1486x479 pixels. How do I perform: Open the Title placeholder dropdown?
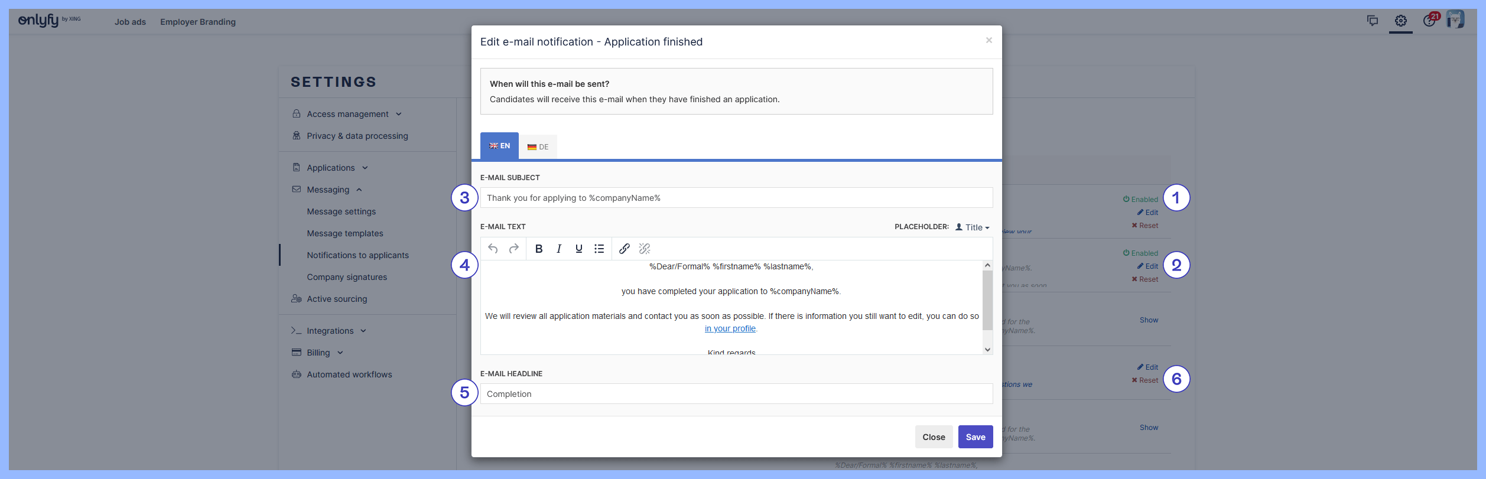point(973,227)
